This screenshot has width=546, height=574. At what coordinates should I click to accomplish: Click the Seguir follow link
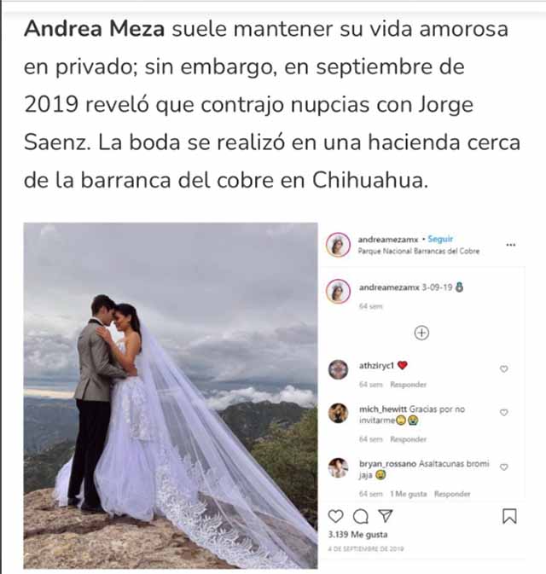tap(440, 239)
